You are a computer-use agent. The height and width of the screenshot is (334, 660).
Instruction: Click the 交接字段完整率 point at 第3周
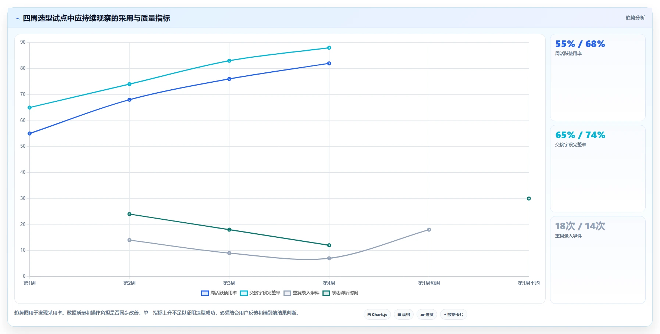point(229,61)
